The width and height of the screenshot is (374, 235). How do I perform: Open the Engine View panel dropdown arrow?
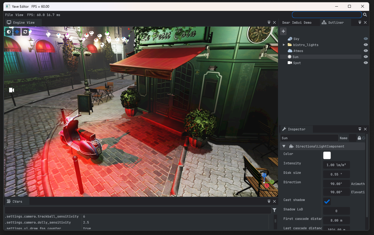[269, 23]
